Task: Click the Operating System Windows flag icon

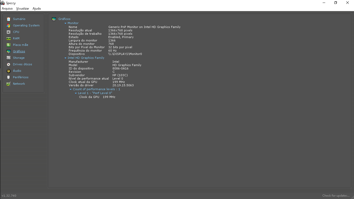Action: pyautogui.click(x=9, y=25)
